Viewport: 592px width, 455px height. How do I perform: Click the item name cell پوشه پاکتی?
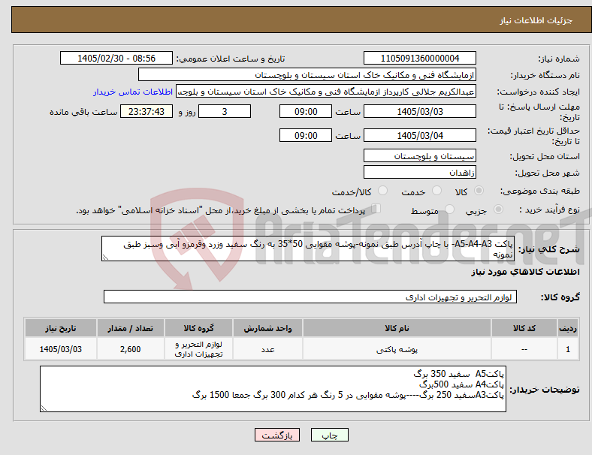coord(397,349)
